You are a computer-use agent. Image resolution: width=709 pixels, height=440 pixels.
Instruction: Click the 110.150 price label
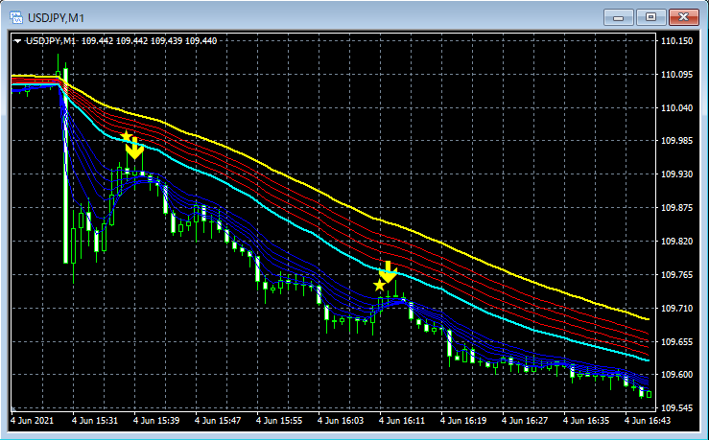[676, 41]
